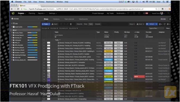Reload the page in Chrome
Image resolution: width=180 pixels, height=102 pixels.
click(18, 9)
